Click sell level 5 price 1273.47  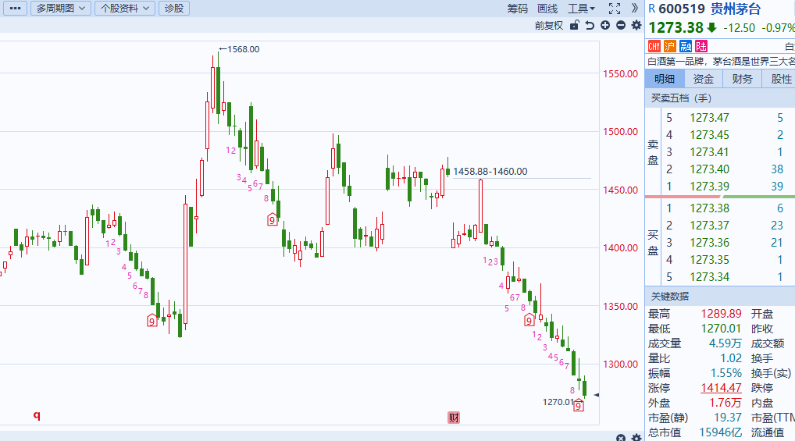pyautogui.click(x=709, y=118)
